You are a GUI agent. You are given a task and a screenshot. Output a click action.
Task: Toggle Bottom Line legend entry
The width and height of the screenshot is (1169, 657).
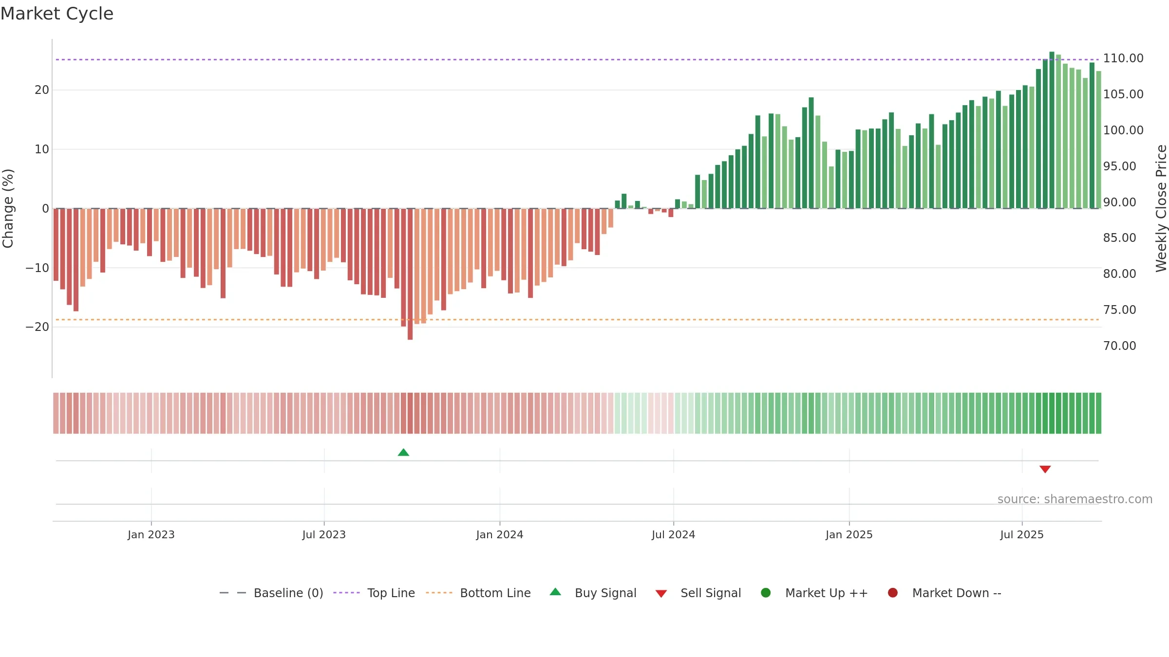[x=478, y=593]
